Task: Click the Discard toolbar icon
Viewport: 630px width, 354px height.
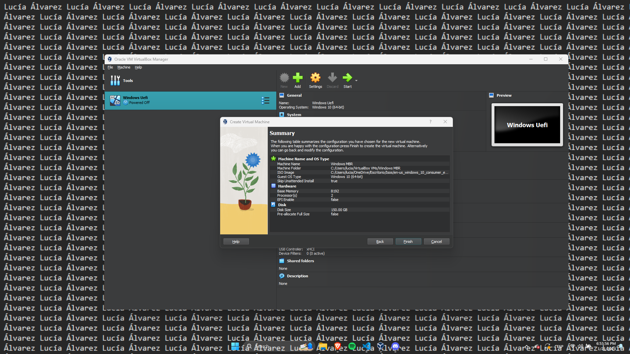Action: [x=332, y=78]
